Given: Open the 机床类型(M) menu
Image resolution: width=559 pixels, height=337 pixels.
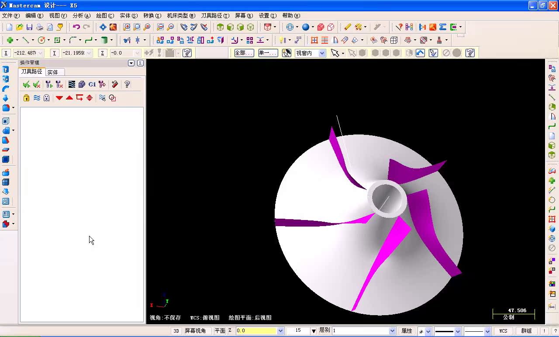Looking at the screenshot, I should (x=181, y=15).
